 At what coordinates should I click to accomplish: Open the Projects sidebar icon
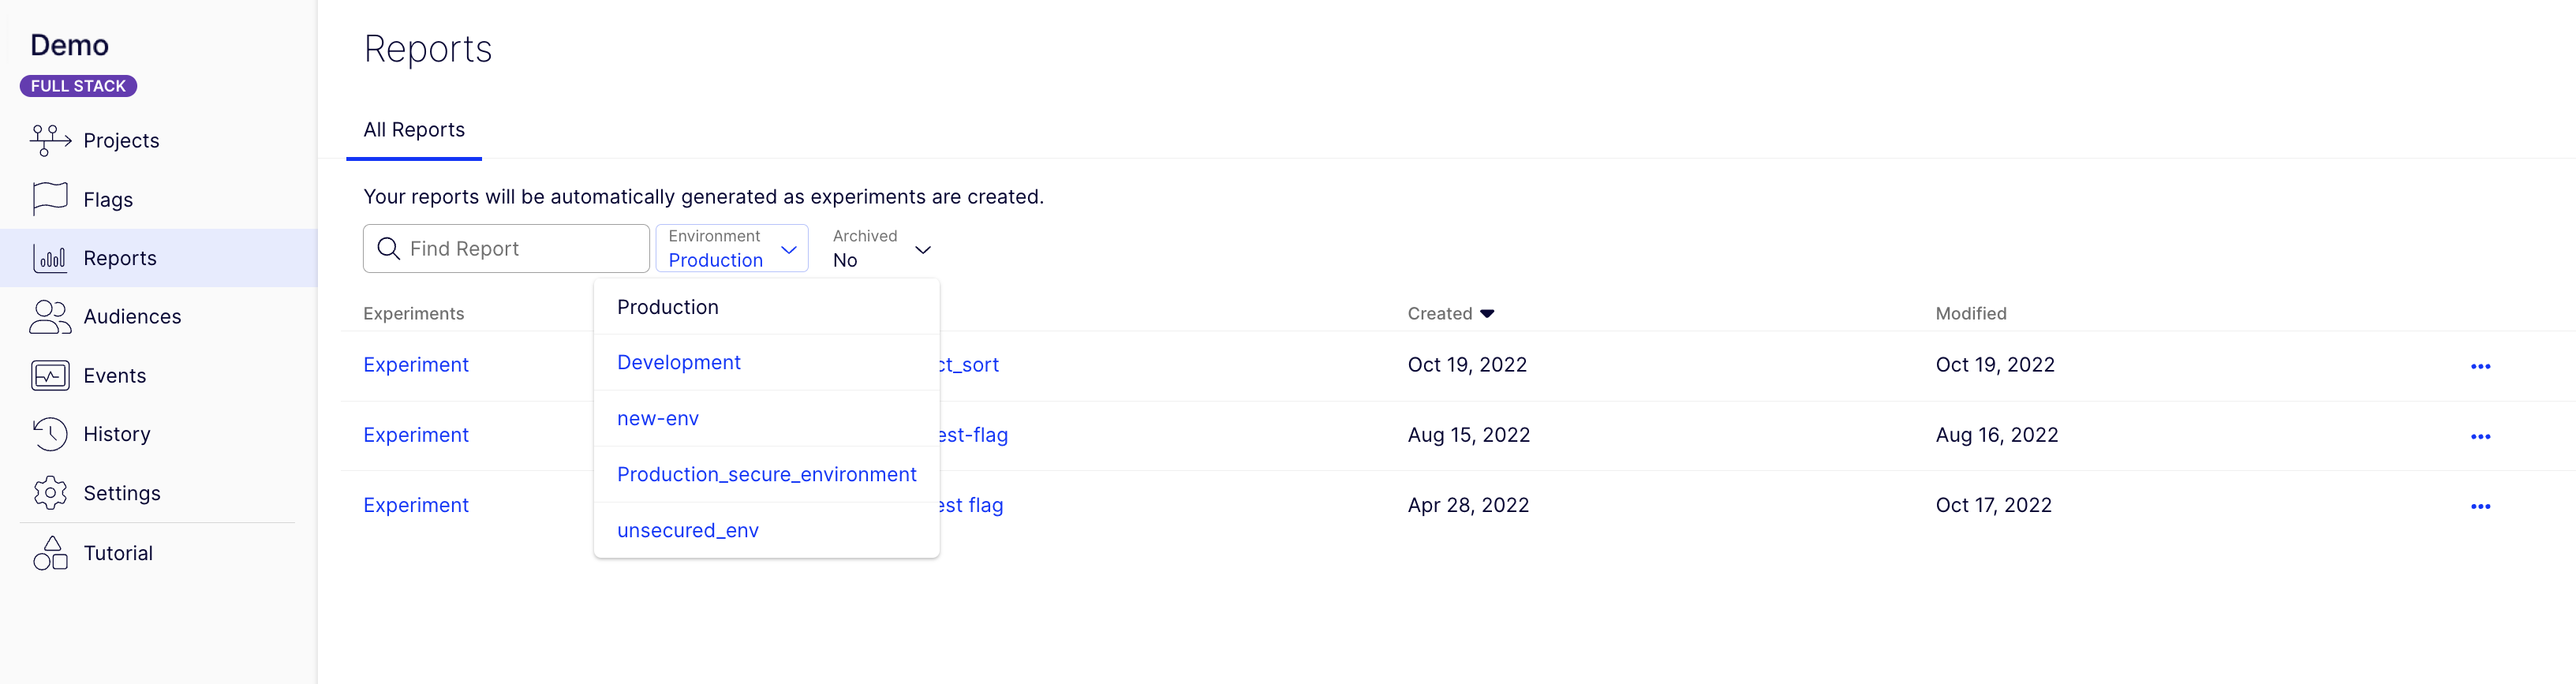50,140
